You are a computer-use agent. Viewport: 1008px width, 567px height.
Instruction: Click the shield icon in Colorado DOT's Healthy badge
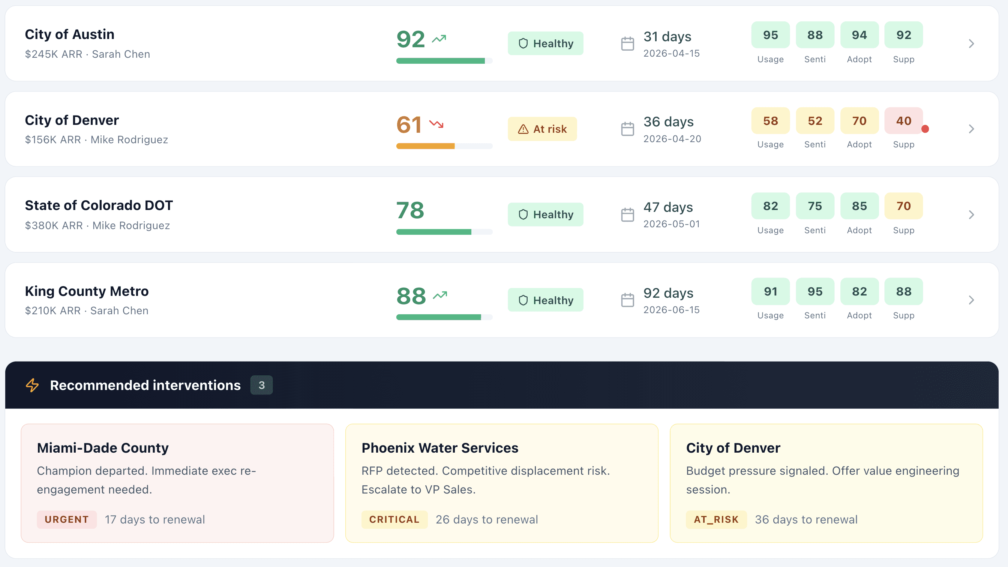(x=523, y=214)
